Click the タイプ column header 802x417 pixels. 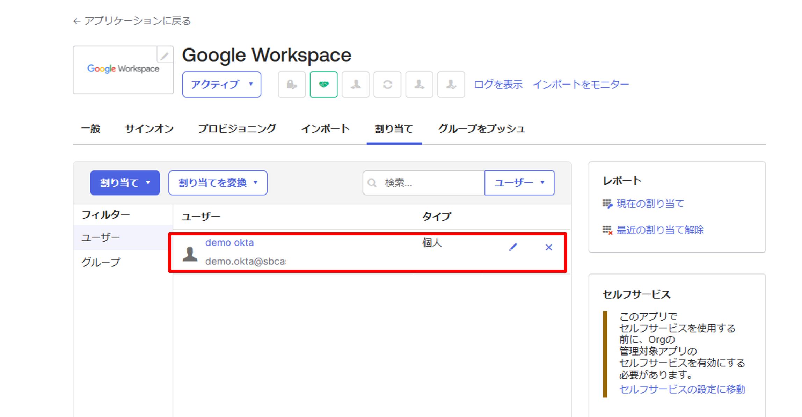(437, 217)
